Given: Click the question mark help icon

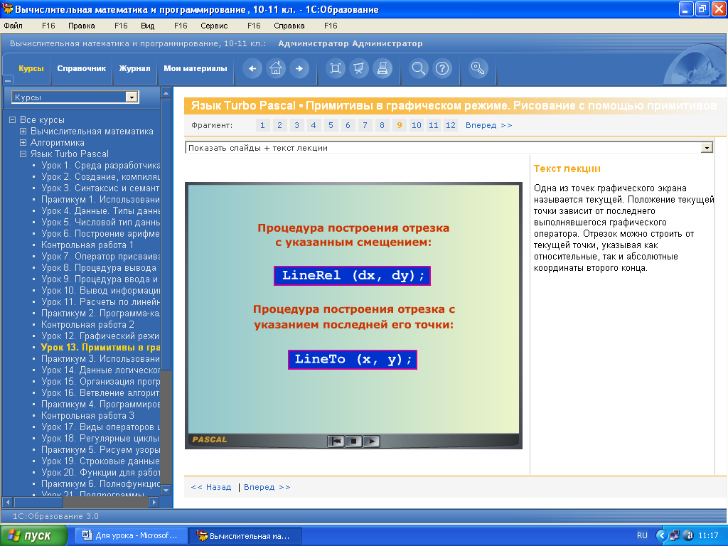Looking at the screenshot, I should pos(442,69).
